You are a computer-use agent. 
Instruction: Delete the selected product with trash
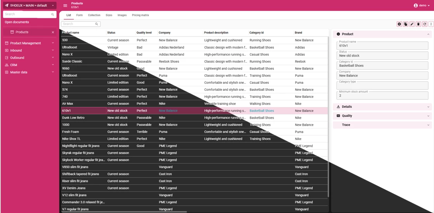click(x=418, y=24)
